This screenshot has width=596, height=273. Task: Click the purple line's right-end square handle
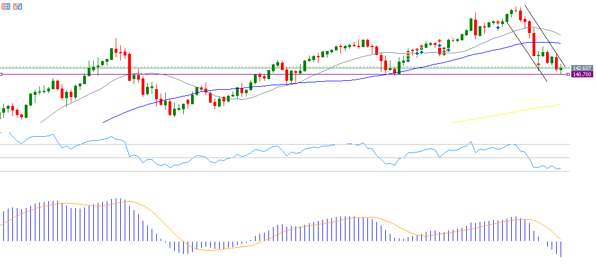click(568, 74)
